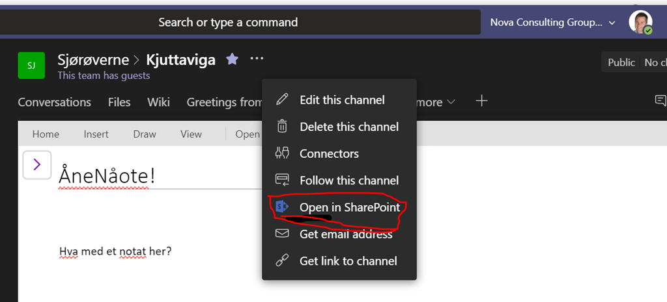Image resolution: width=667 pixels, height=302 pixels.
Task: Click the ÅneNåote! page title
Action: (x=107, y=176)
